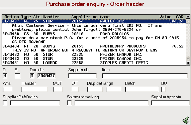Focus the Batch input field
Viewport: 191px width, 125px height.
(142, 90)
